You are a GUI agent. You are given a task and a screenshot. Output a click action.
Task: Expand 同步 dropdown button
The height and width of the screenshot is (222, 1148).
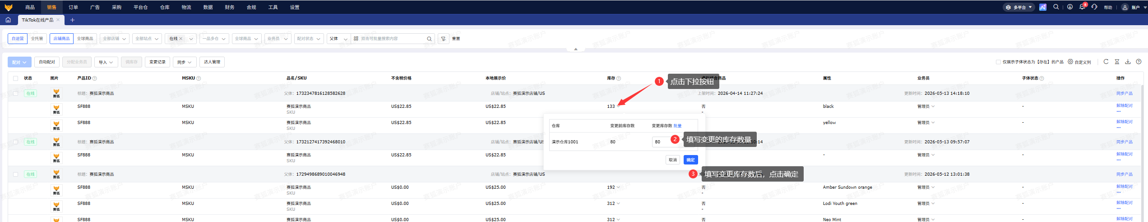tap(184, 62)
